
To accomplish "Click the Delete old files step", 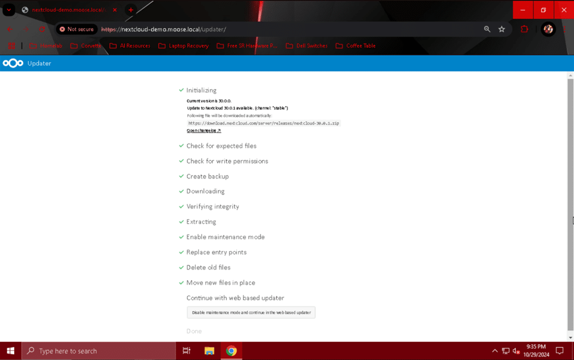I will pos(208,268).
